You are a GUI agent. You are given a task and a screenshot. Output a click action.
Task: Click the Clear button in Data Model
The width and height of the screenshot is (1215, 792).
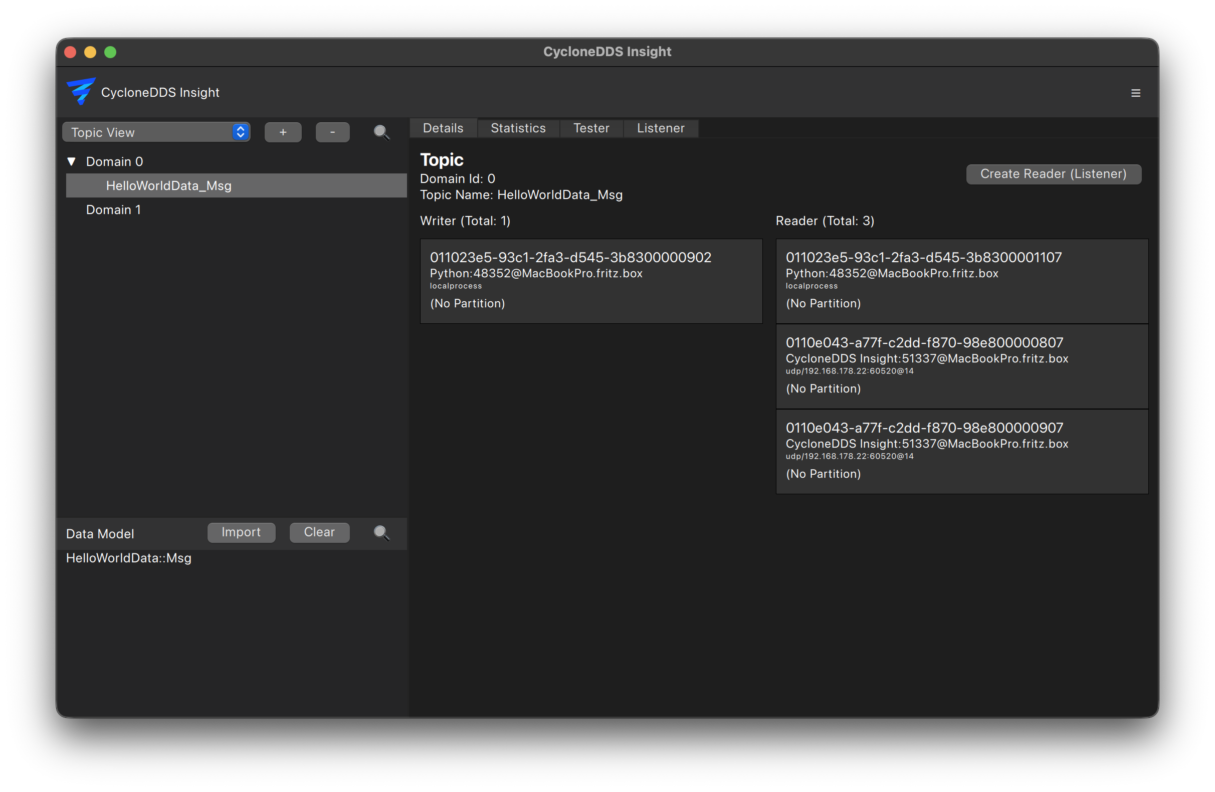click(319, 532)
